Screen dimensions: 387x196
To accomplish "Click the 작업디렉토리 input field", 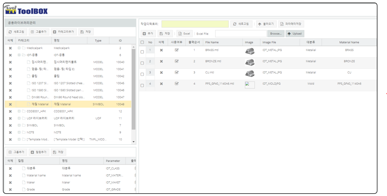I will click(x=195, y=24).
